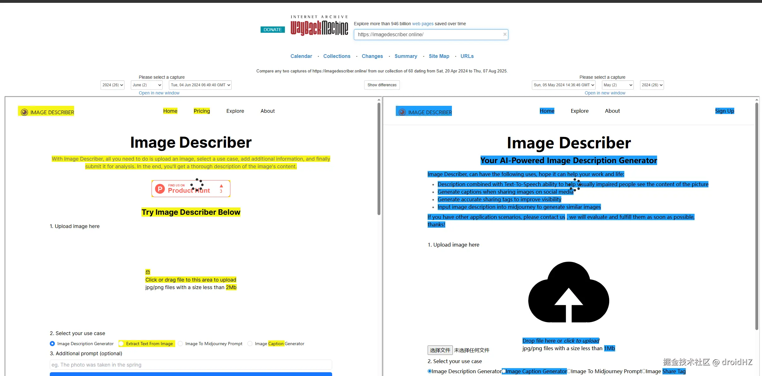
Task: Click the Product Hunt upvote triangle
Action: click(x=221, y=186)
